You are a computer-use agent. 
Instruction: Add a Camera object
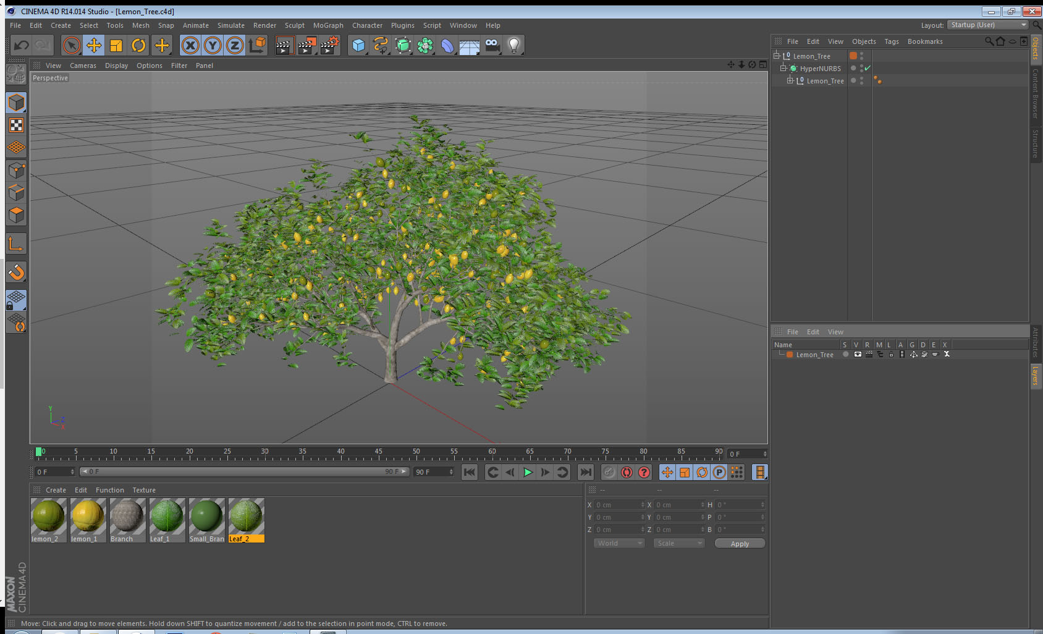point(492,45)
